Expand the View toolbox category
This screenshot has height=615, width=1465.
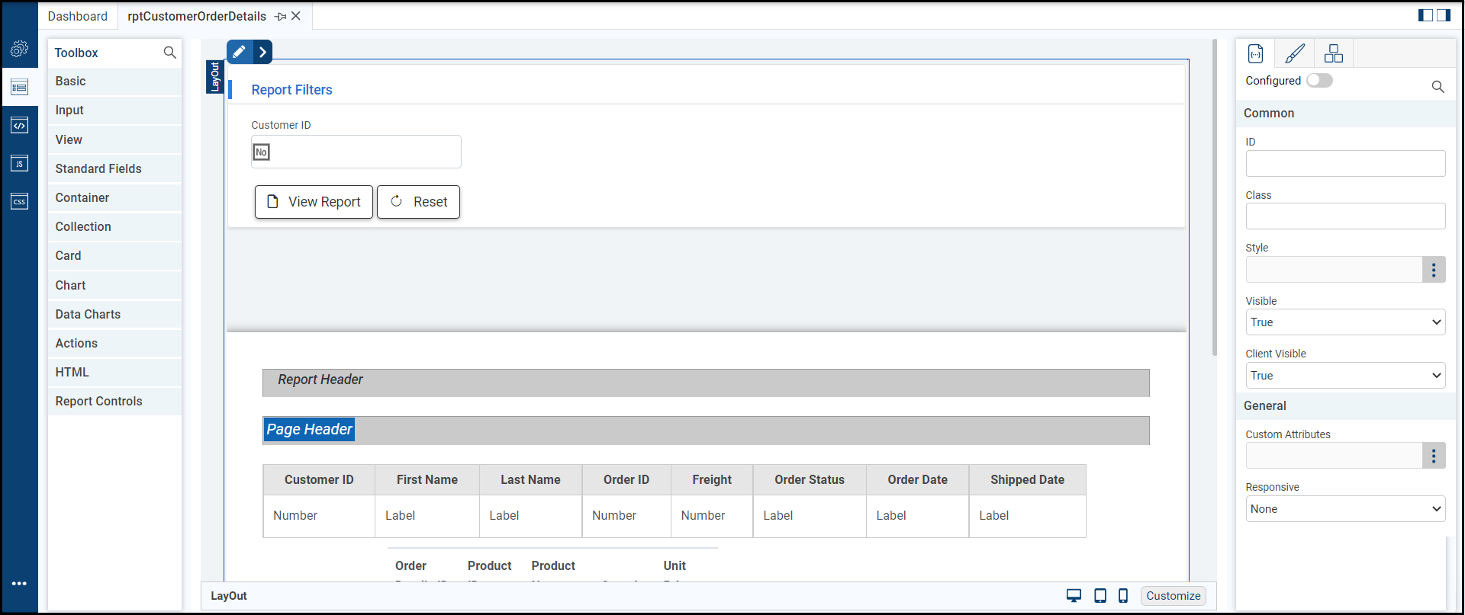[x=114, y=139]
